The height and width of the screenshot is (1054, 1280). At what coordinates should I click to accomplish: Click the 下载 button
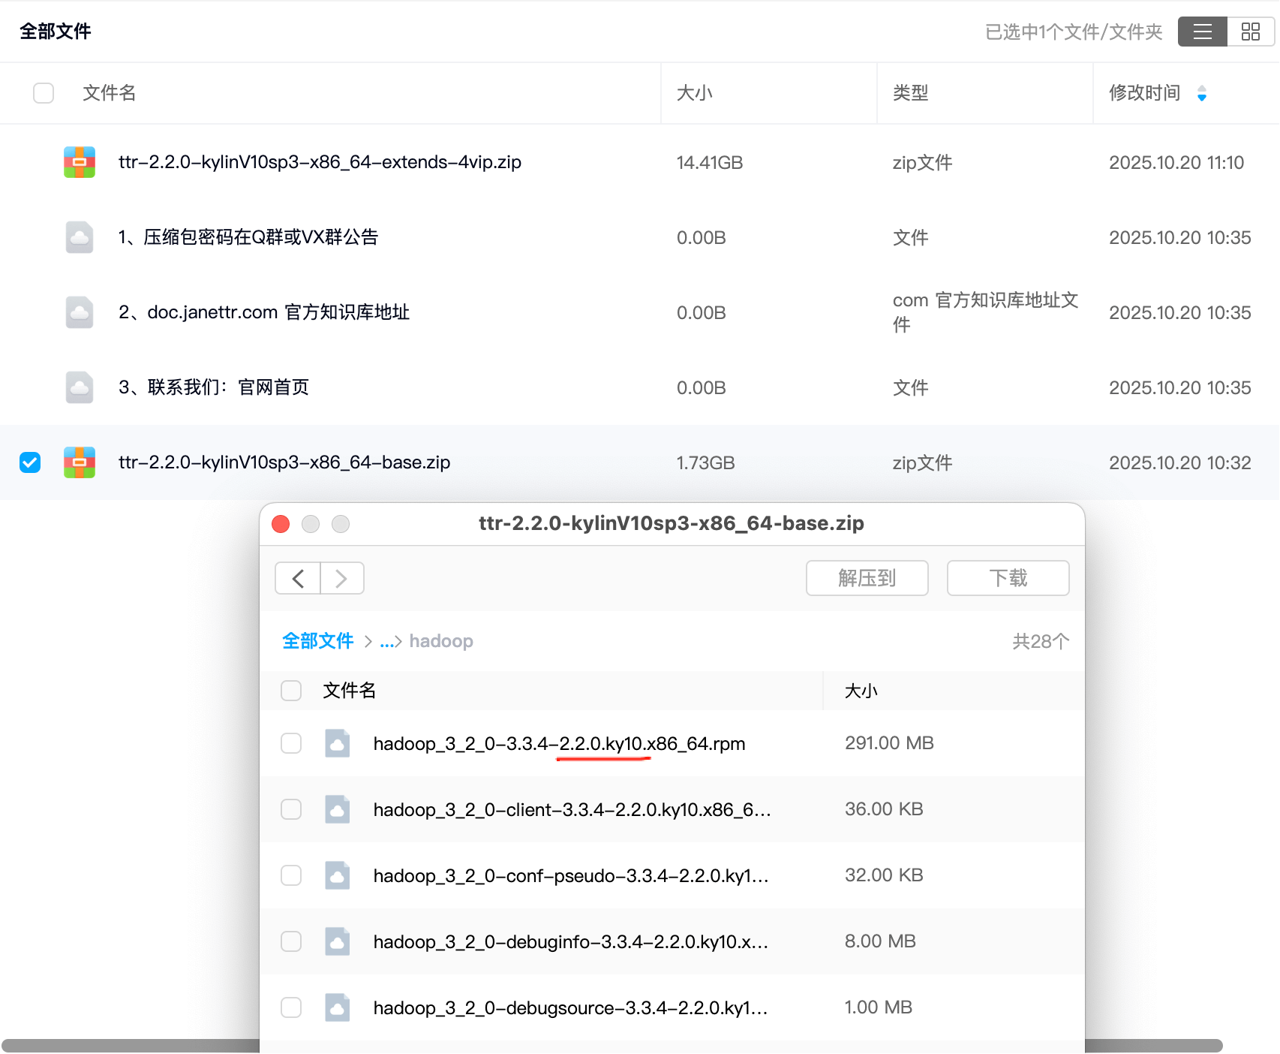(x=1008, y=578)
